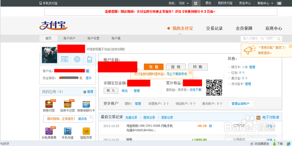The width and height of the screenshot is (292, 146).
Task: Switch to 账户通 sub-tab
Action: pyautogui.click(x=116, y=39)
